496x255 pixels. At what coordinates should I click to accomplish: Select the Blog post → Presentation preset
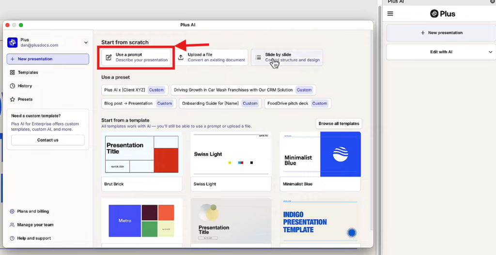click(139, 103)
